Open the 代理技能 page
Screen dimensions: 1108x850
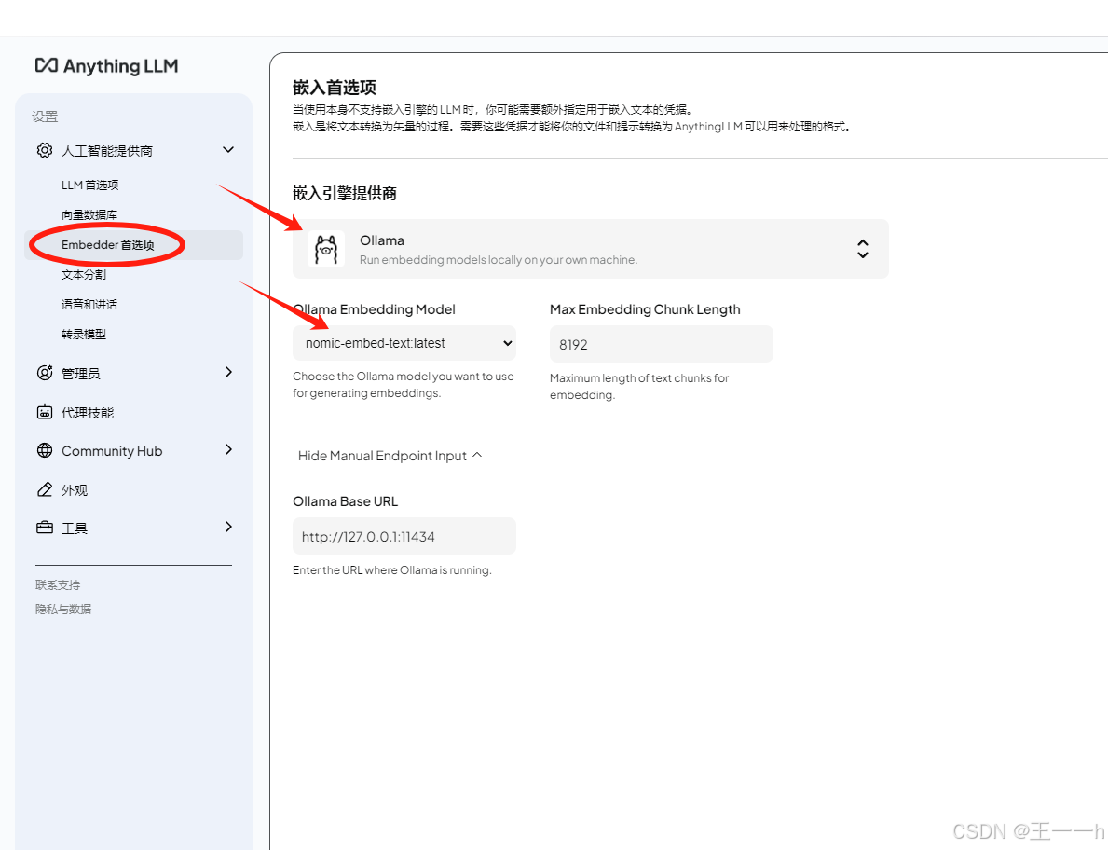pos(88,412)
